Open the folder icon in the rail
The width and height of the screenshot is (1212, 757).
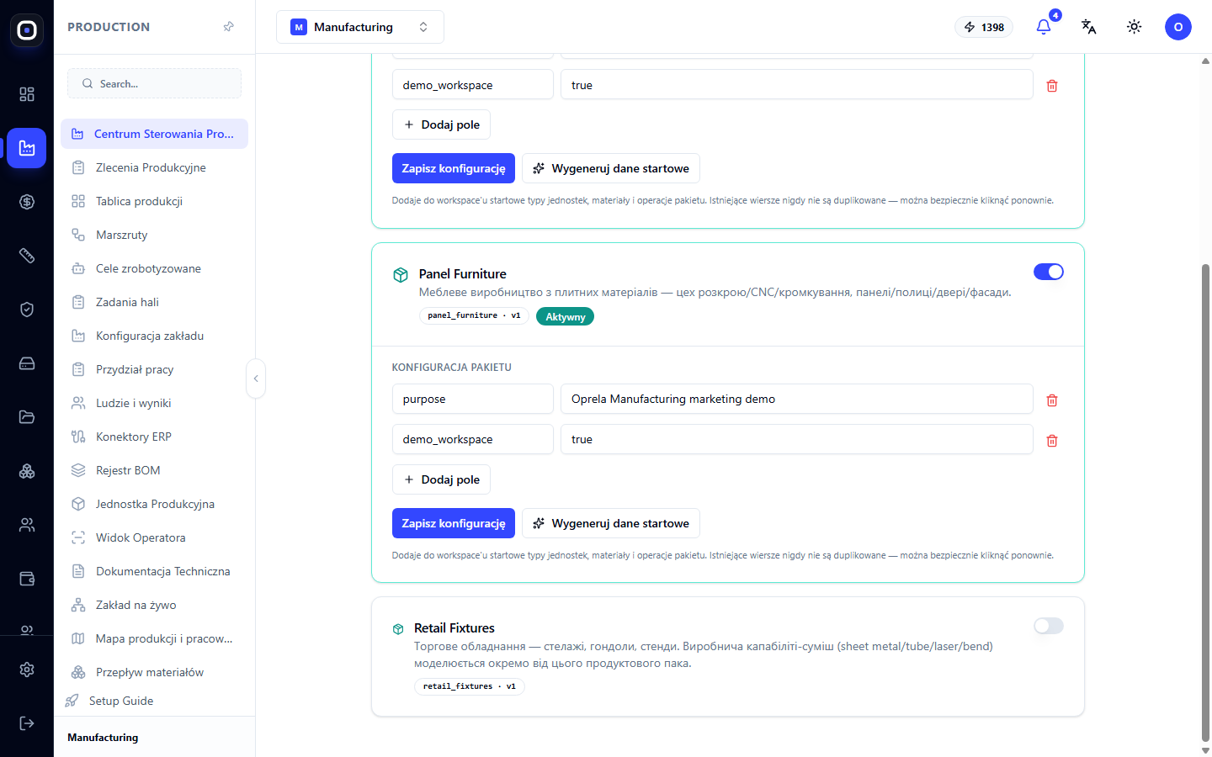coord(27,417)
